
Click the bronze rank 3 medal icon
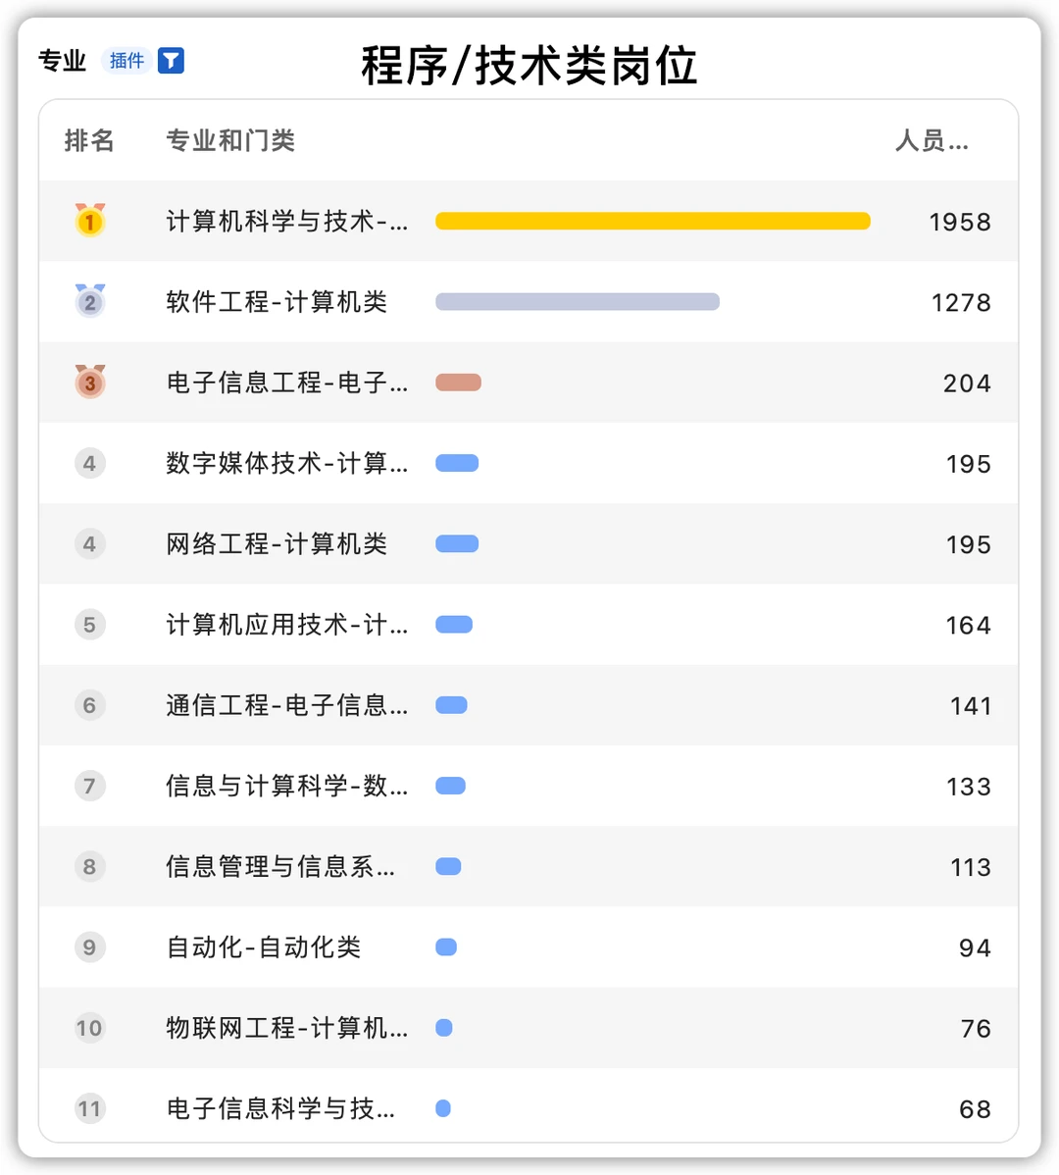(x=89, y=382)
